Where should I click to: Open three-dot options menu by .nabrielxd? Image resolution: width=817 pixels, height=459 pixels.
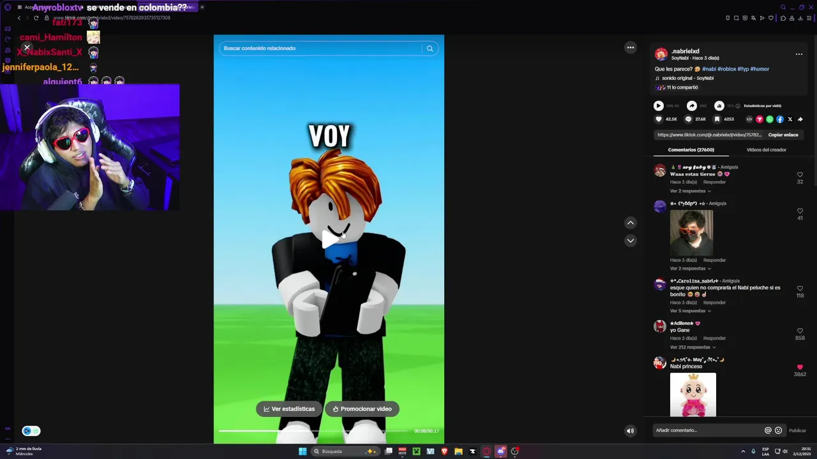coord(799,54)
